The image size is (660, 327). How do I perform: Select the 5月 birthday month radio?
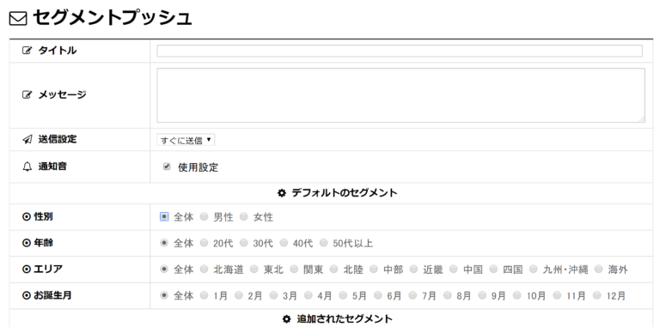point(343,295)
